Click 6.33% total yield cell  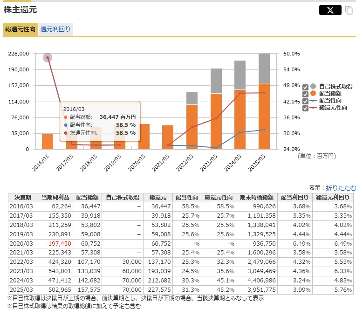[333, 271]
